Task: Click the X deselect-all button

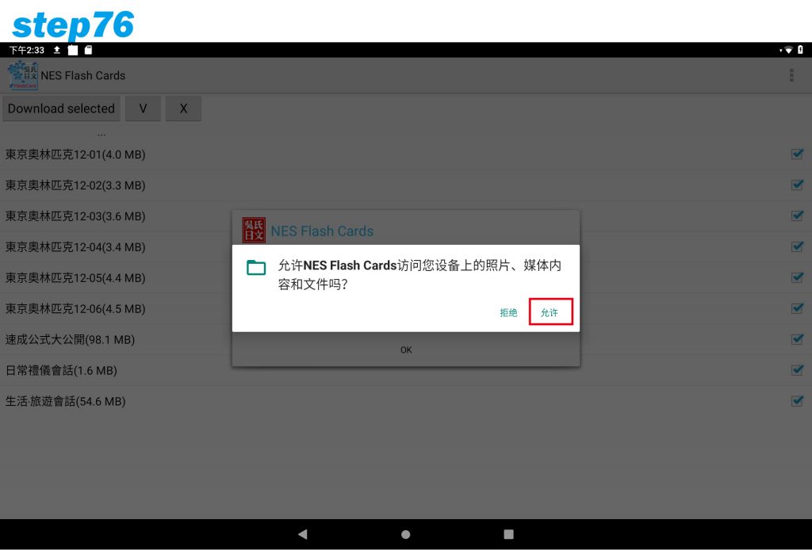Action: tap(183, 109)
